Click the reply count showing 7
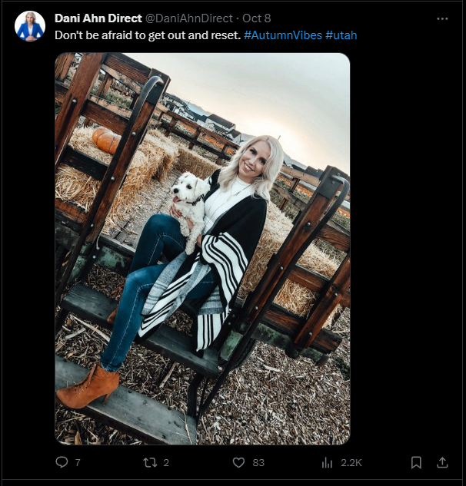The image size is (466, 486). coord(78,463)
